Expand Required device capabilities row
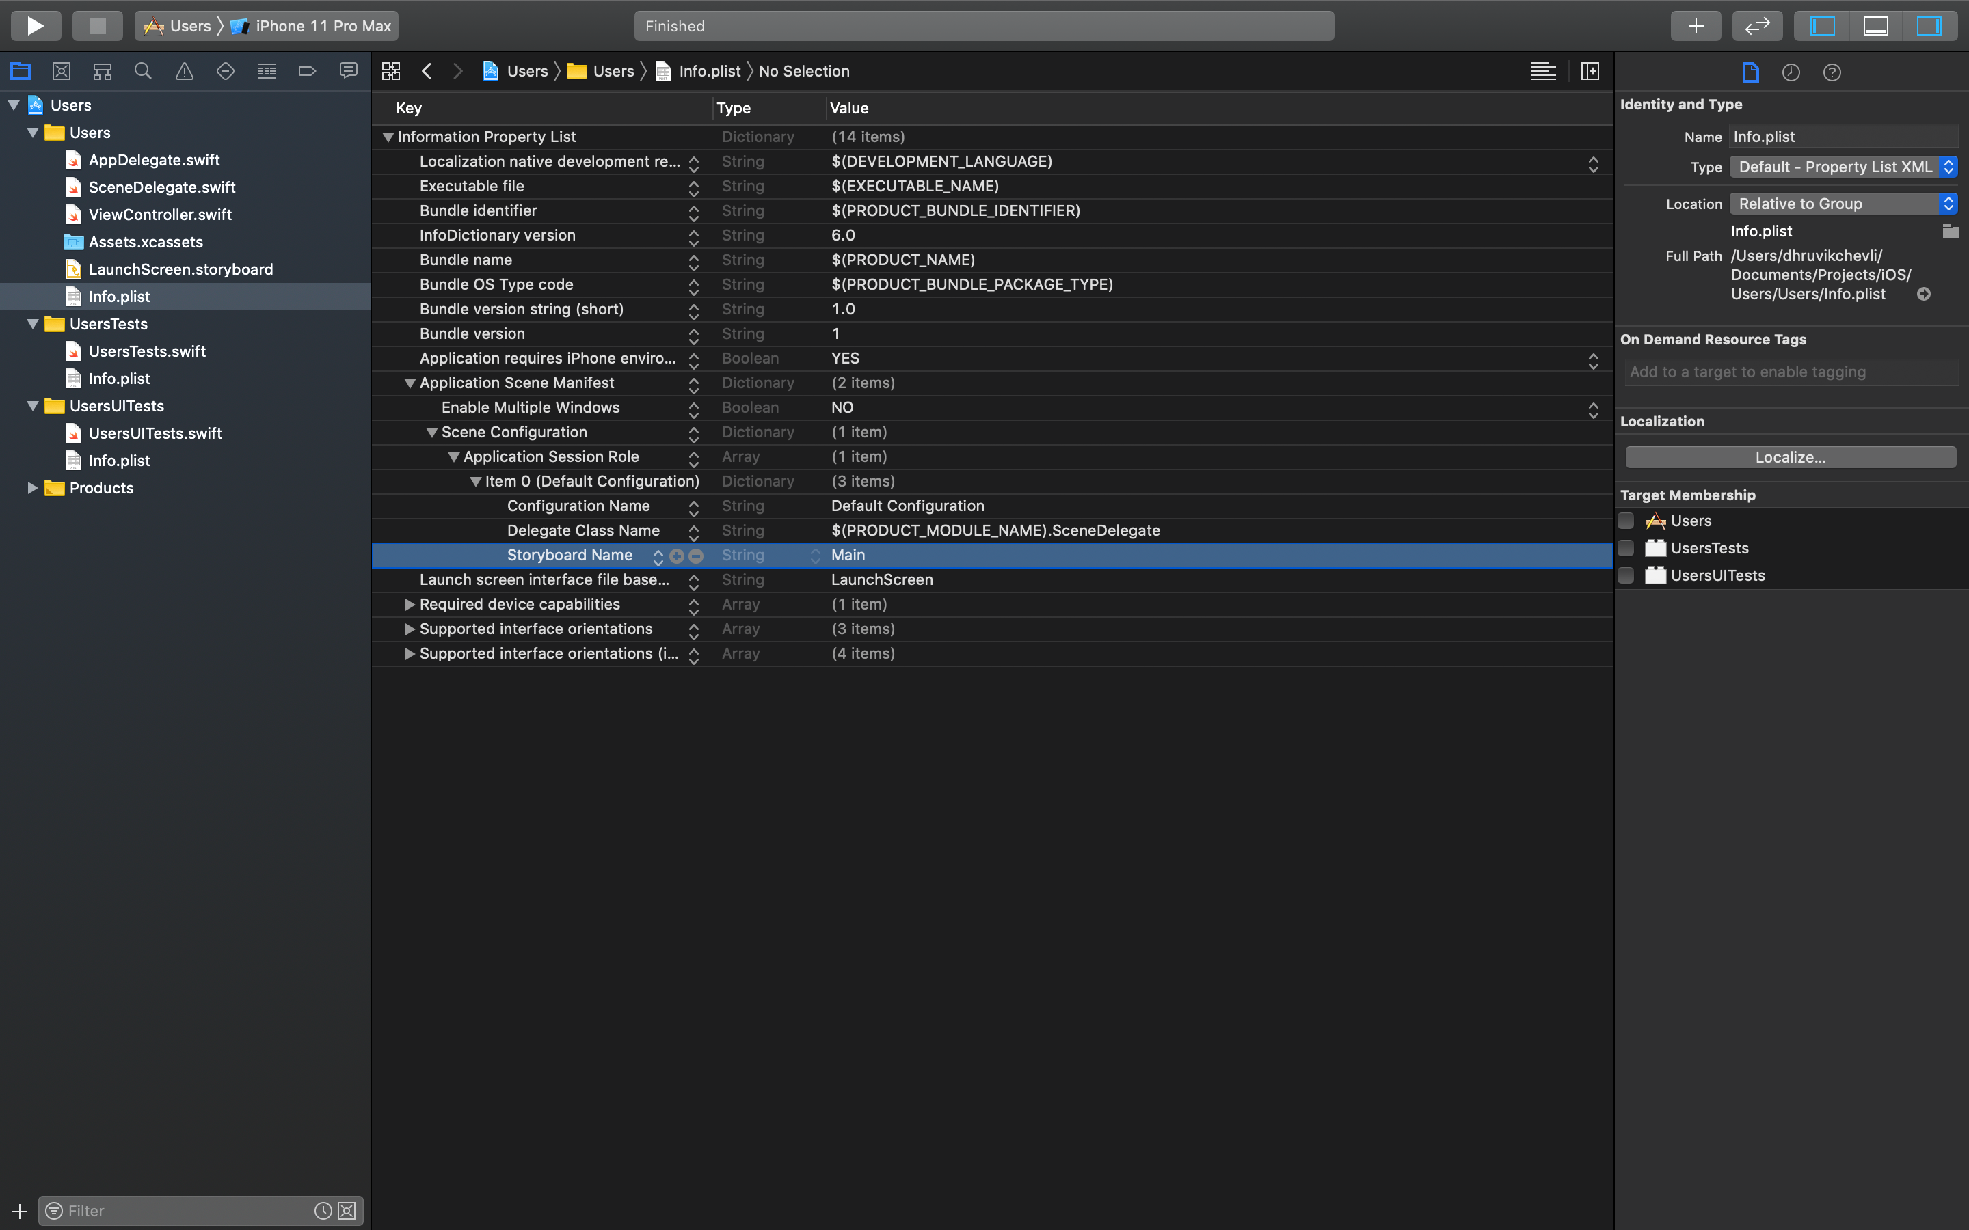The width and height of the screenshot is (1969, 1230). (410, 605)
